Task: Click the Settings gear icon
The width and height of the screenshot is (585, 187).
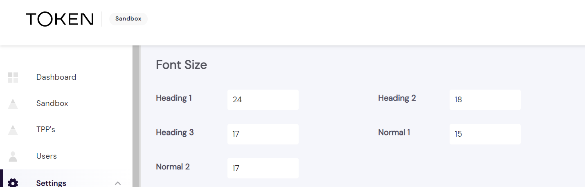Action: pyautogui.click(x=13, y=183)
